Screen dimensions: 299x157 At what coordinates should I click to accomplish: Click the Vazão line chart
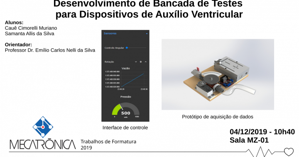(x=126, y=79)
